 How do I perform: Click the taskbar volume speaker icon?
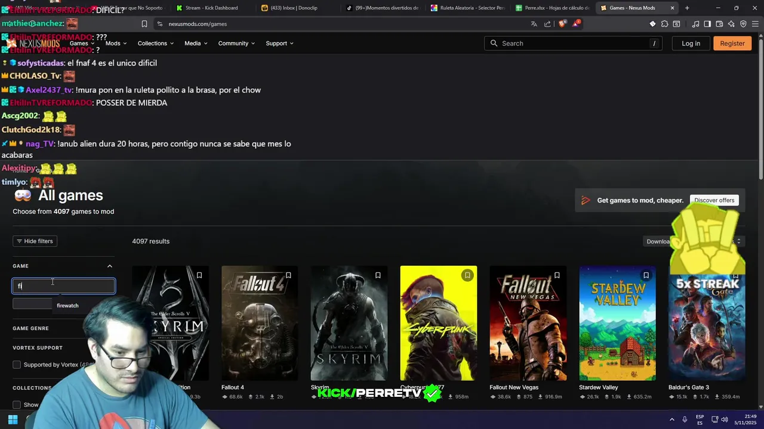click(x=725, y=419)
